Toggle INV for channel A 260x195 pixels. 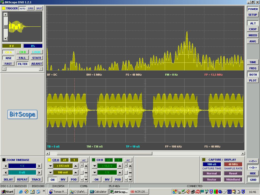pos(63,180)
